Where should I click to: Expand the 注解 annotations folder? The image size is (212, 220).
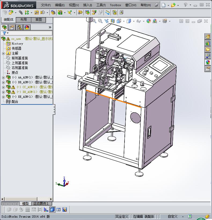coord(3,53)
